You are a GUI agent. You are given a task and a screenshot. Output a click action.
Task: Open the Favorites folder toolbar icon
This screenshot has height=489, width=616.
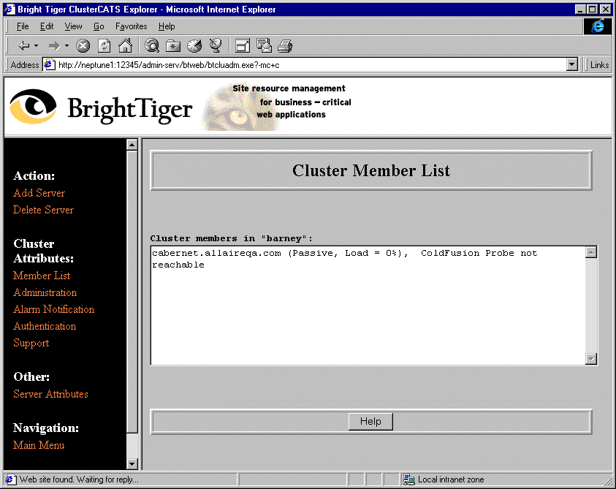tap(173, 45)
